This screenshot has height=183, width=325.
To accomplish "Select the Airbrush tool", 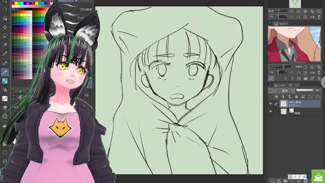I will click(5, 89).
